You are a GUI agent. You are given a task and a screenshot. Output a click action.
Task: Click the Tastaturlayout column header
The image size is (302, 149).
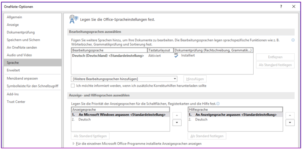[160, 50]
